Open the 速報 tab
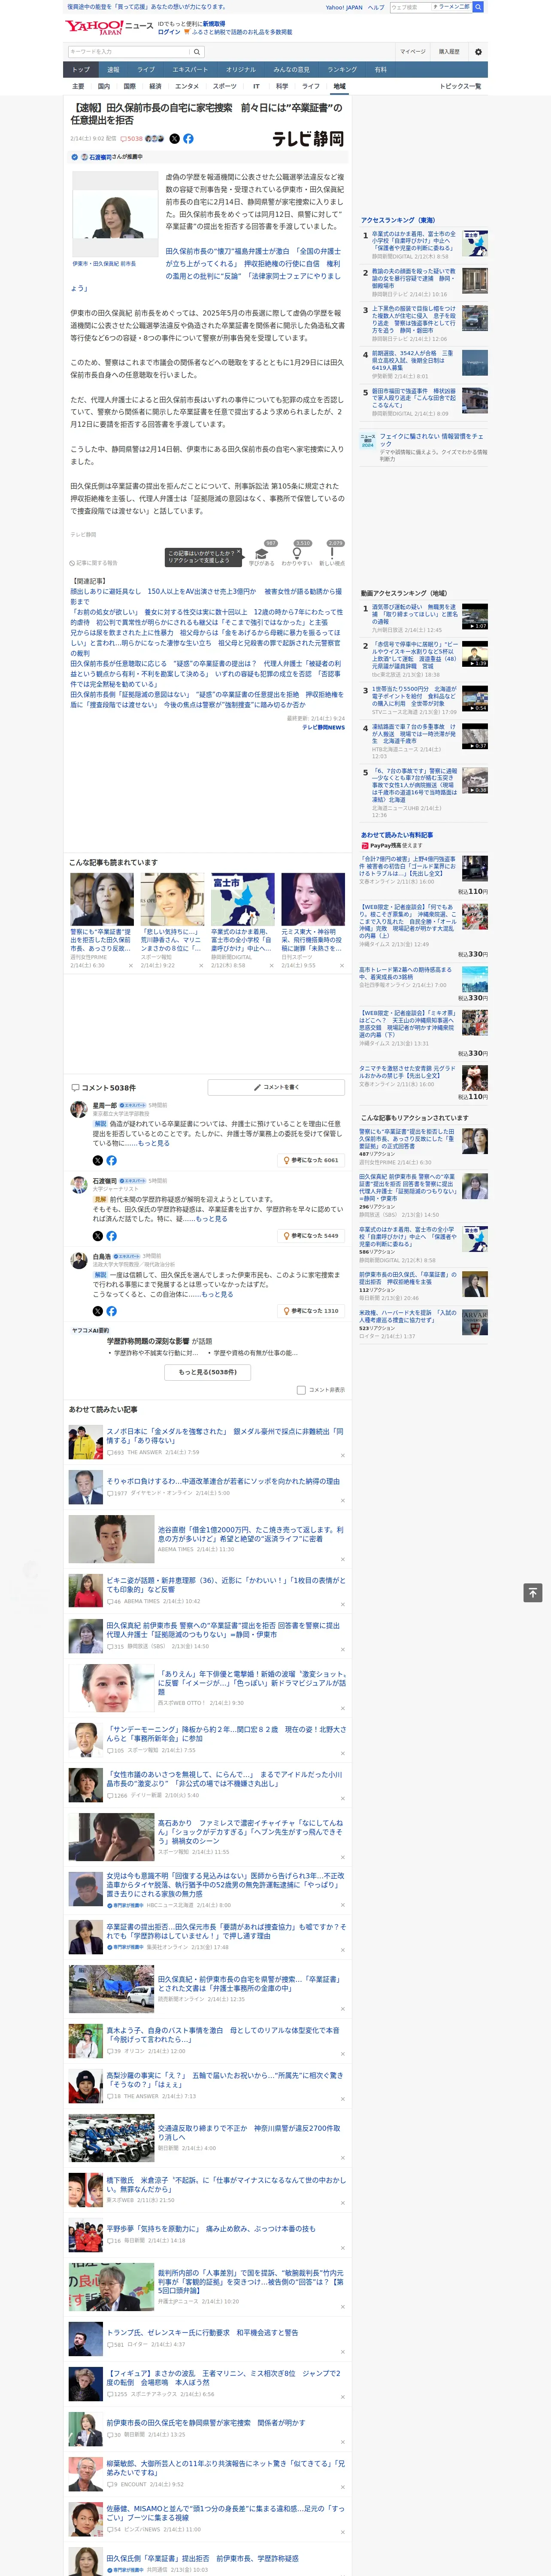Image resolution: width=551 pixels, height=2576 pixels. (x=113, y=70)
